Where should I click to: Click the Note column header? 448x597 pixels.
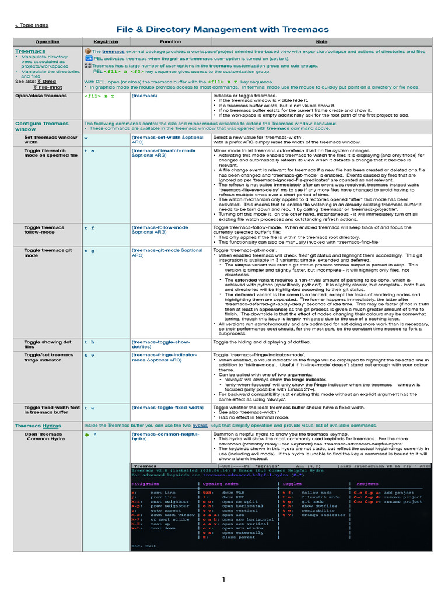click(321, 42)
